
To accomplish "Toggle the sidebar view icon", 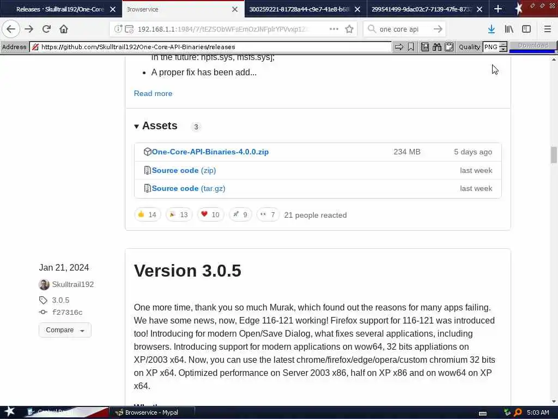I will (526, 29).
